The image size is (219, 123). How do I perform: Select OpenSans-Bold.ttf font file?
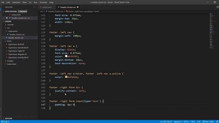[x=16, y=44]
